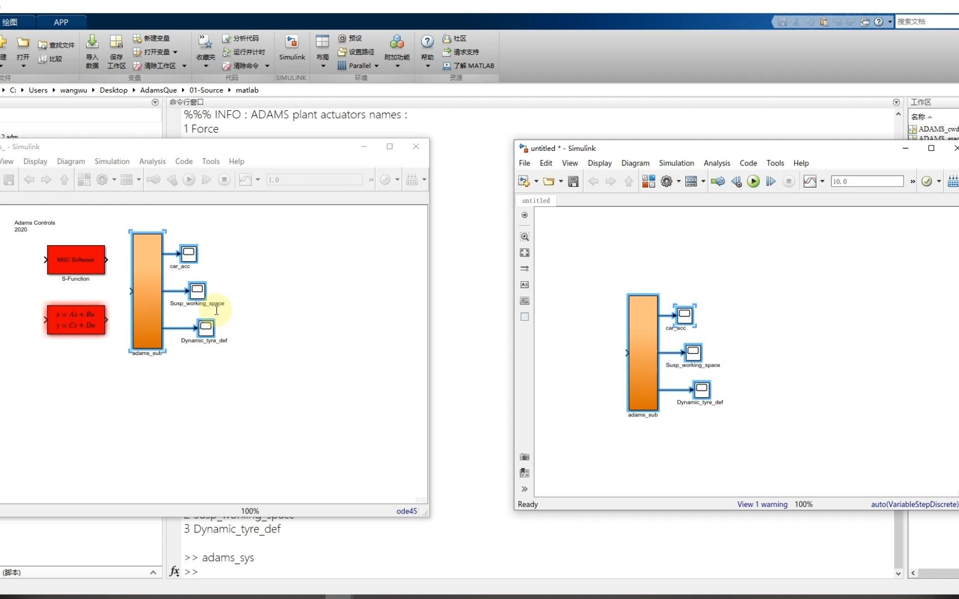Open Open Variable dropdown arrow
This screenshot has height=599, width=959.
[175, 52]
